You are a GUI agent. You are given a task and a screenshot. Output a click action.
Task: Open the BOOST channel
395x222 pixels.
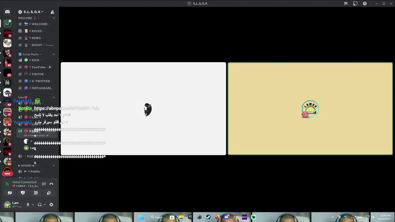[36, 45]
